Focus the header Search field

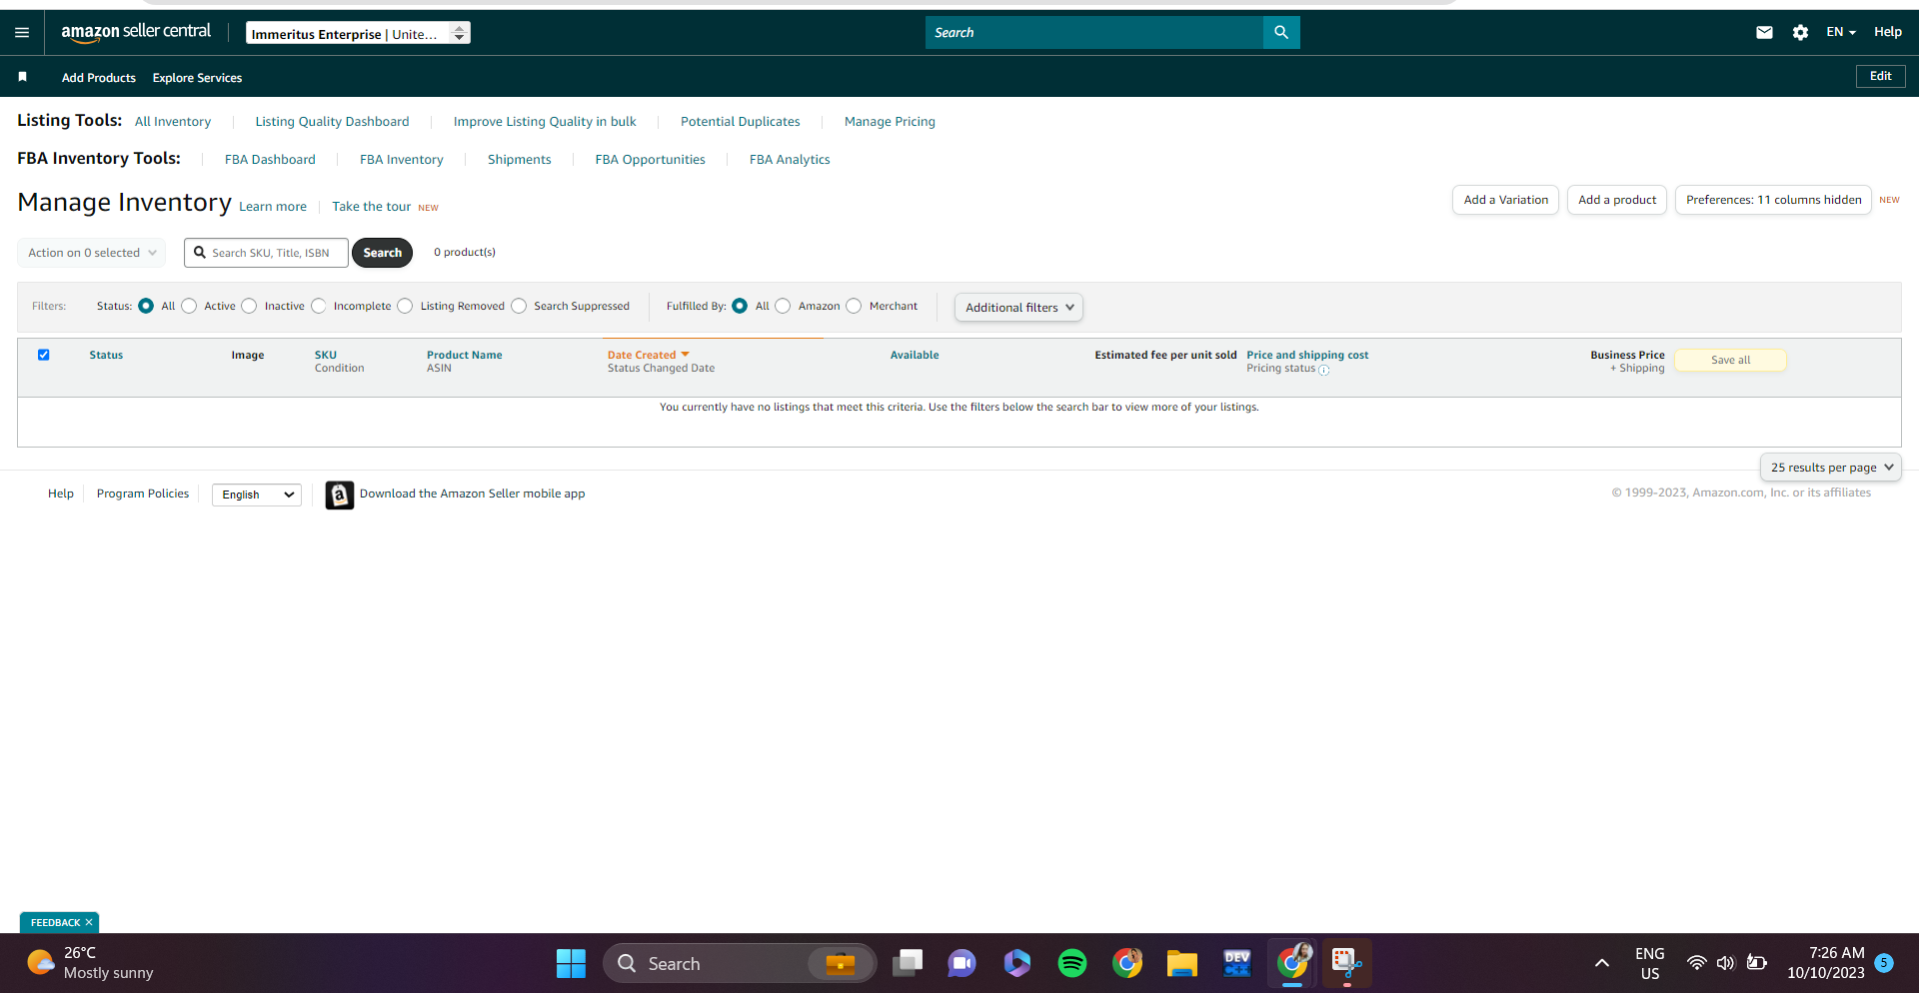tap(1094, 33)
